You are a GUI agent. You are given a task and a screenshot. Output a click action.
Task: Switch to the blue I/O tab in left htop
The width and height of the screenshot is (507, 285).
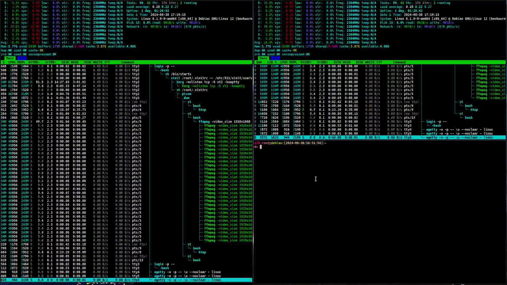coord(22,58)
